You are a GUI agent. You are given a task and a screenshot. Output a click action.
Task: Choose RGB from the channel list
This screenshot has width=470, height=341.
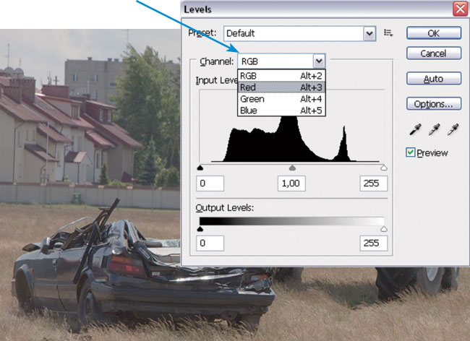tap(281, 76)
